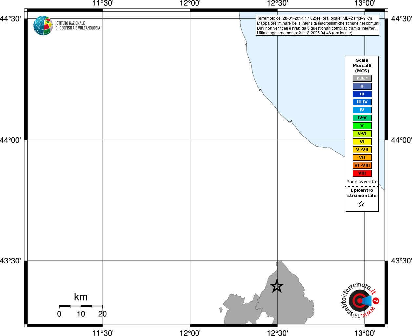412x336 pixels.
Task: Select the V-VI legend swatch
Action: click(x=362, y=134)
